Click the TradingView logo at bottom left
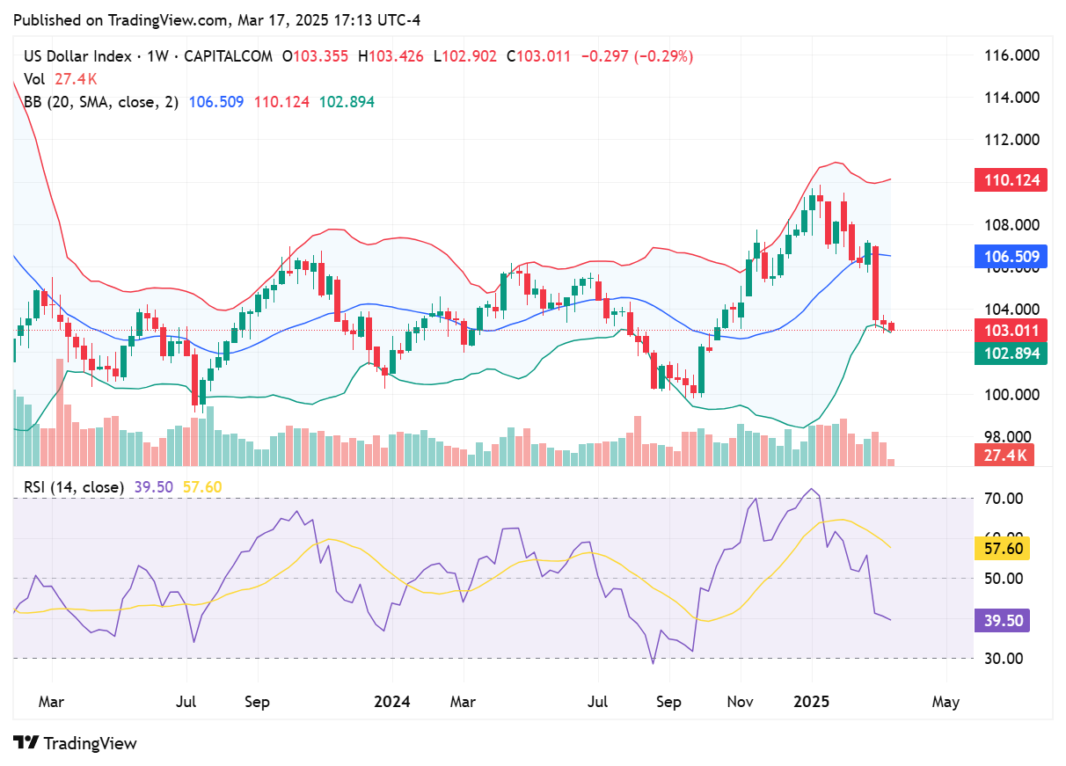The width and height of the screenshot is (1066, 766). click(x=76, y=743)
